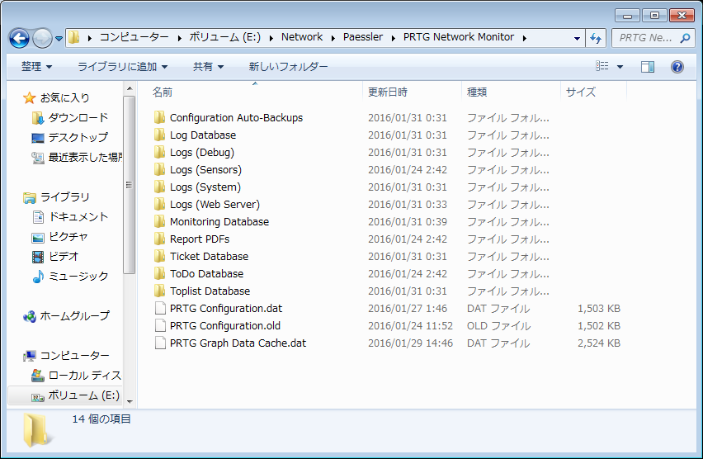The image size is (703, 459).
Task: Select PRTG Network Monitor breadcrumb segment
Action: (458, 37)
